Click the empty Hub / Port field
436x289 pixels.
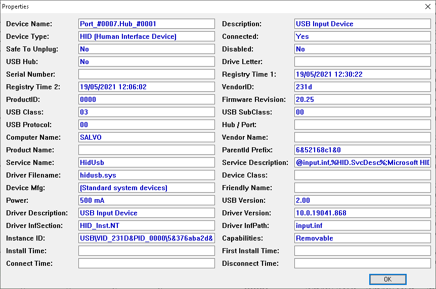(363, 125)
